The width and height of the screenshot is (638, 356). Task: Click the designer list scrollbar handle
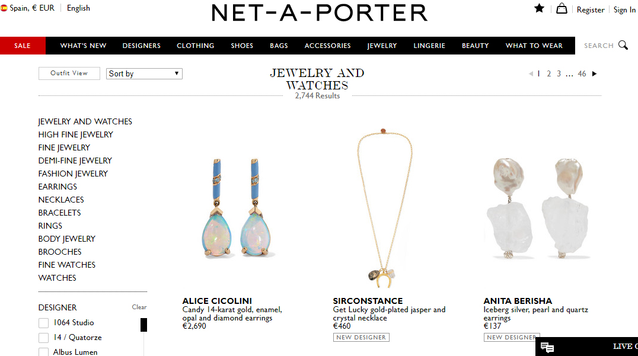point(143,325)
